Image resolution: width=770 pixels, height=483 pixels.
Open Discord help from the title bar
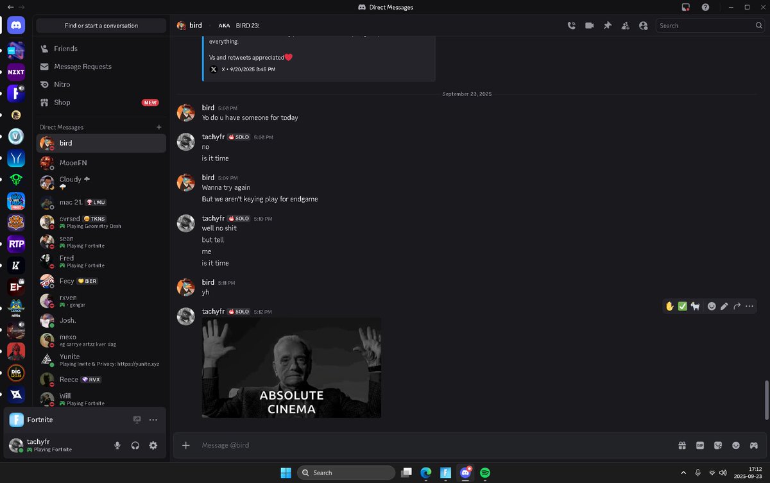click(705, 7)
